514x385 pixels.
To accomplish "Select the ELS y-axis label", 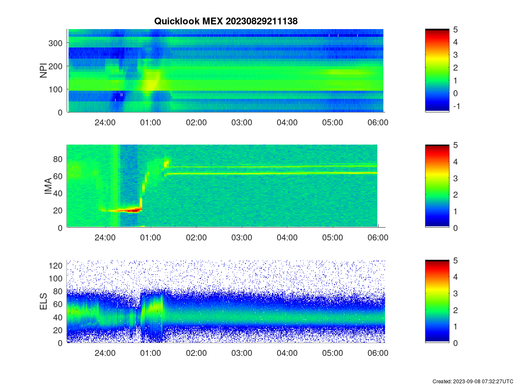I will click(x=44, y=302).
